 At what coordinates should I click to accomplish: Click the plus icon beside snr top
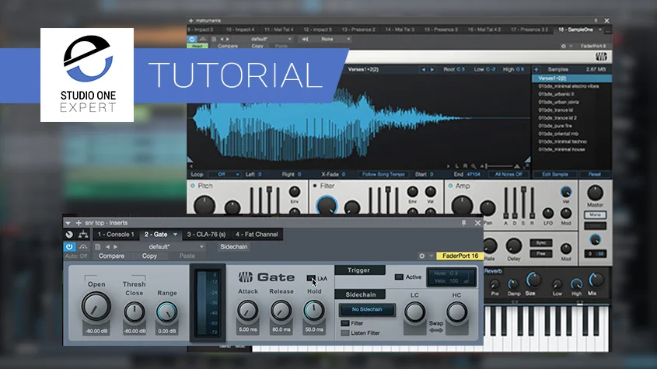79,223
